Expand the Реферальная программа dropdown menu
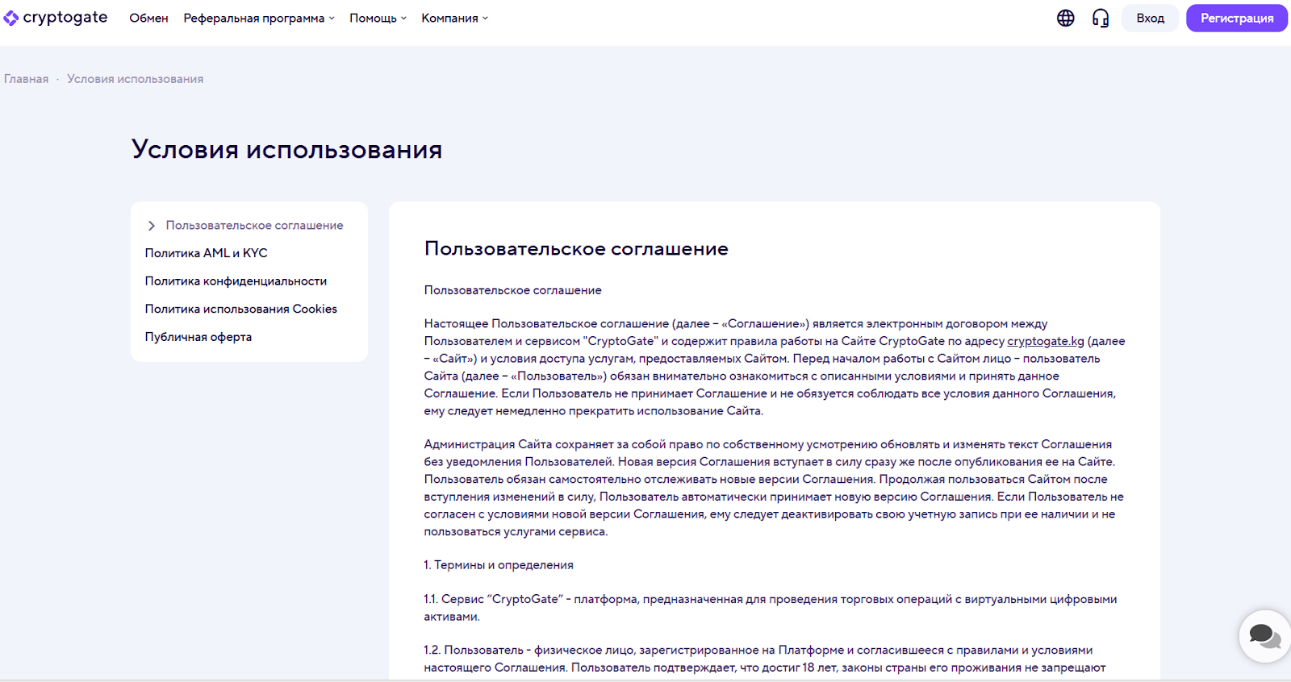Viewport: 1291px width, 682px height. coord(258,18)
